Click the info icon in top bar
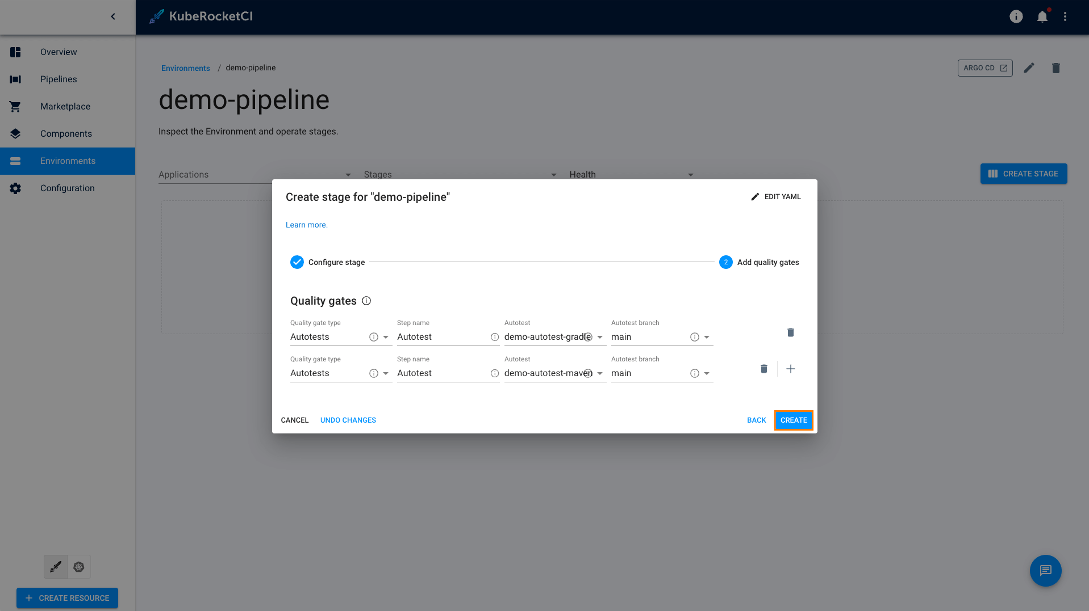This screenshot has height=611, width=1089. (x=1016, y=17)
